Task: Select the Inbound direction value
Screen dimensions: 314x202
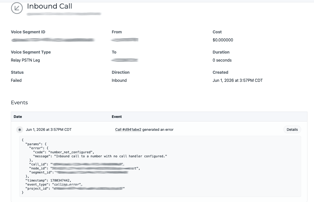Action: pyautogui.click(x=119, y=80)
